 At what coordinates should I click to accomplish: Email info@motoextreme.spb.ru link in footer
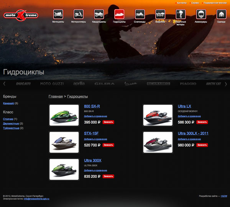coord(36,199)
